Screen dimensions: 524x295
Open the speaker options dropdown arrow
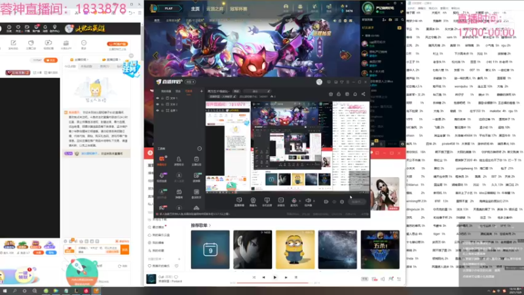tap(314, 201)
